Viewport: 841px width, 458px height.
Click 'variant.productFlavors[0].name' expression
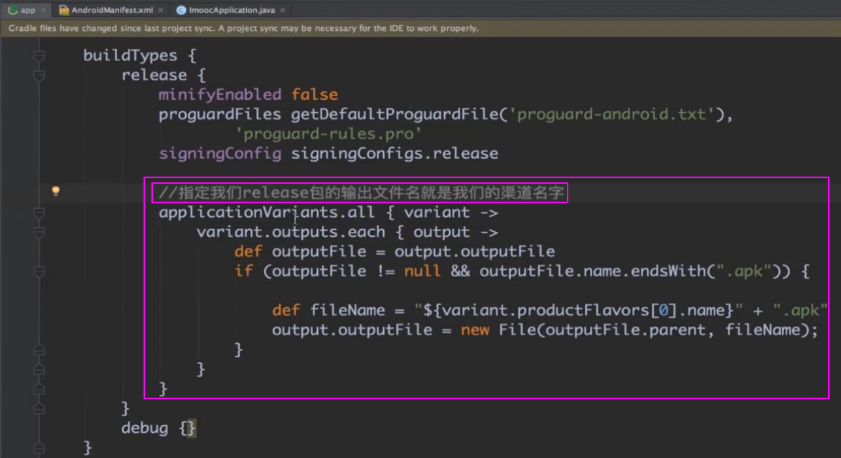click(583, 311)
